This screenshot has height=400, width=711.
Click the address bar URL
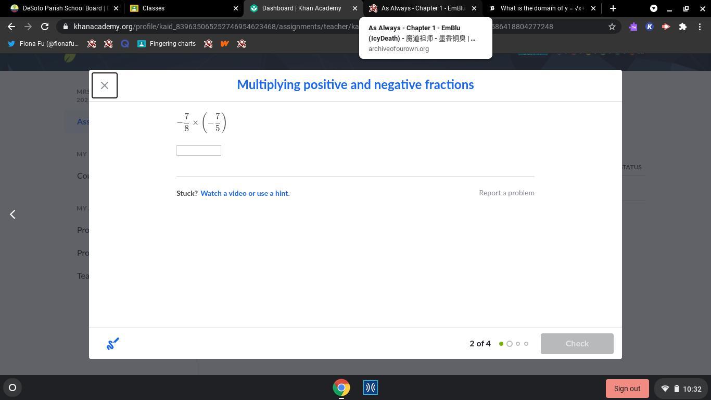[313, 27]
